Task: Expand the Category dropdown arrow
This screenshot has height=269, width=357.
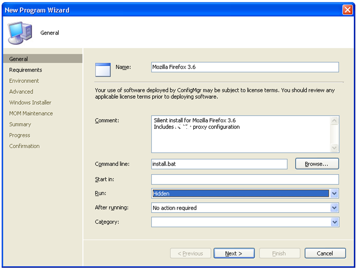Action: click(x=334, y=222)
